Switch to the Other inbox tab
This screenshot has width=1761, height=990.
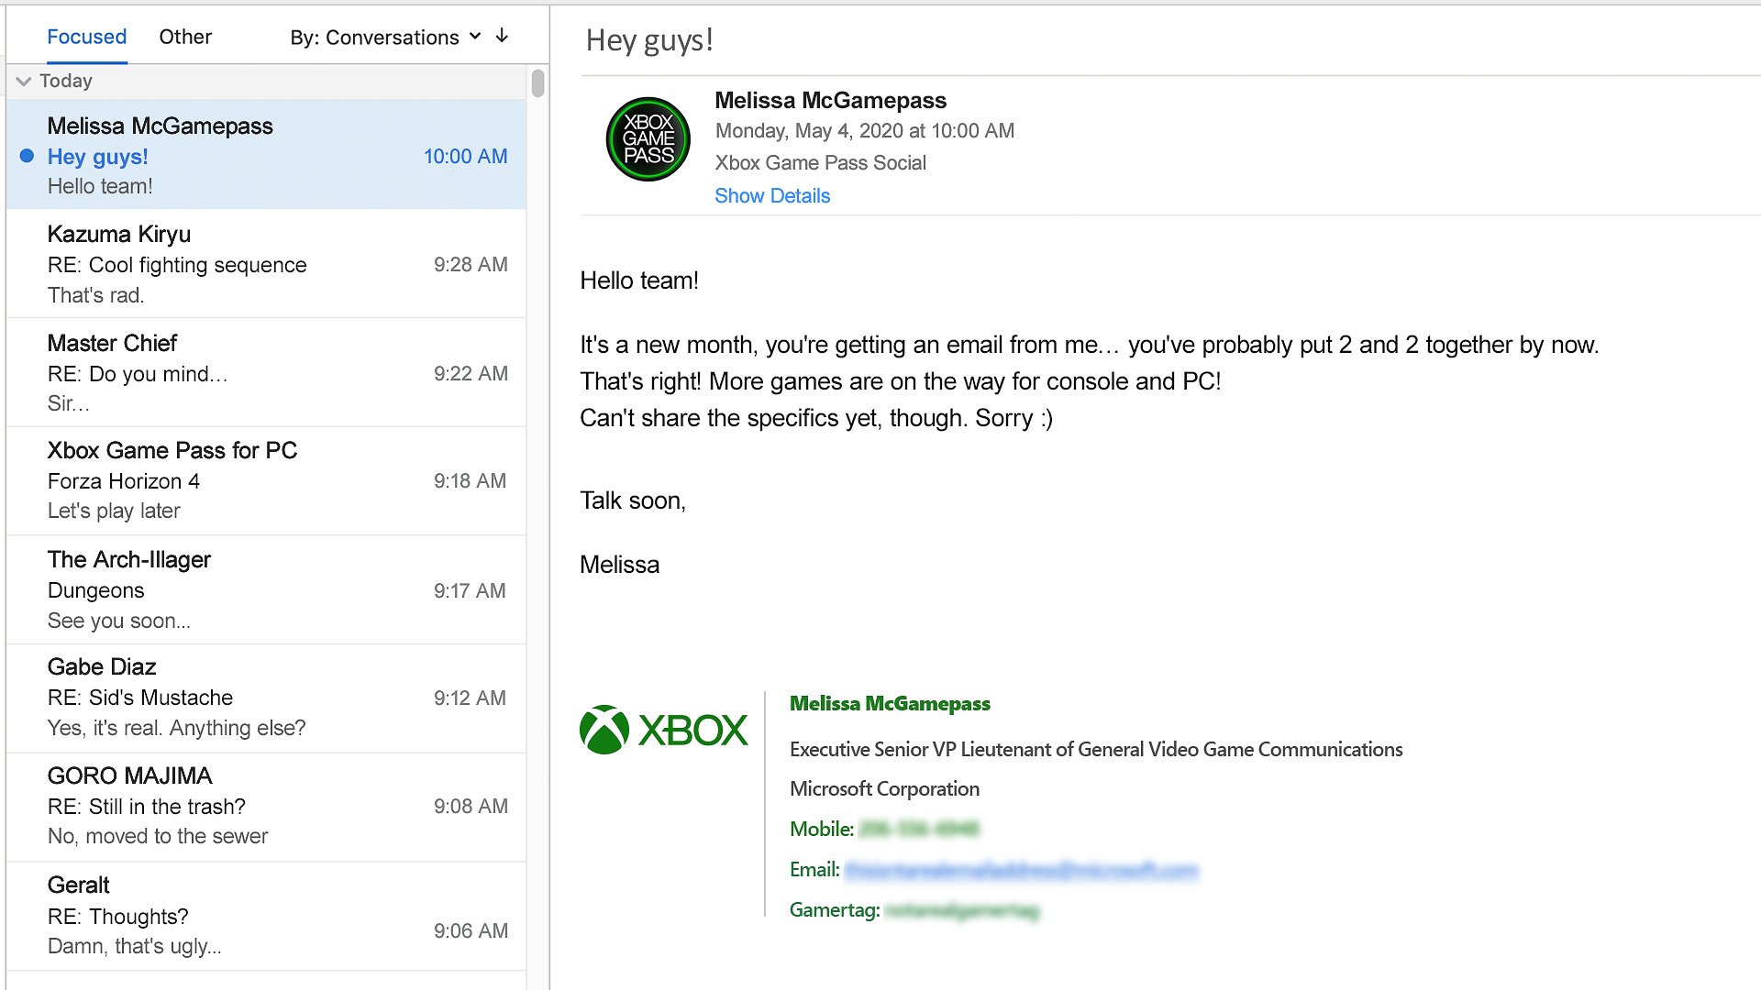click(x=185, y=37)
